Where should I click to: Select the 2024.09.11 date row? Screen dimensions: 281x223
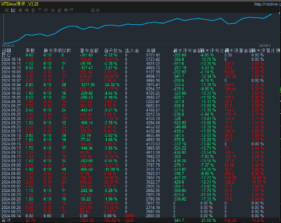point(11,157)
